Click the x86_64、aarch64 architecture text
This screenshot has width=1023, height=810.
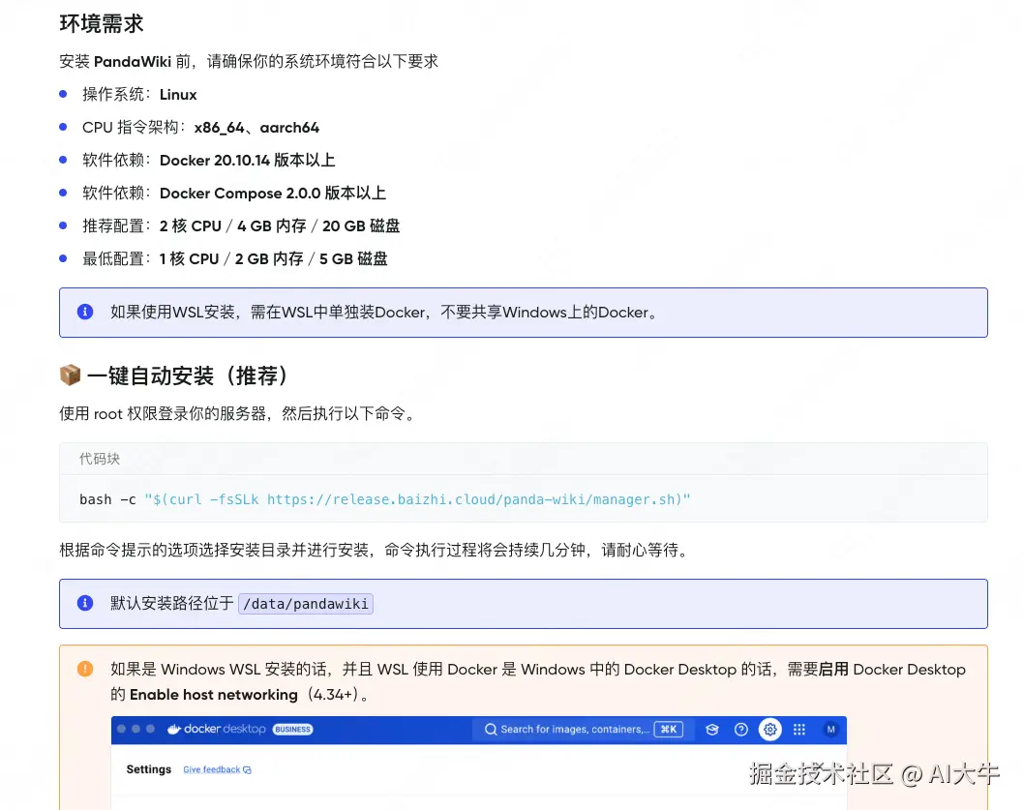pyautogui.click(x=256, y=127)
